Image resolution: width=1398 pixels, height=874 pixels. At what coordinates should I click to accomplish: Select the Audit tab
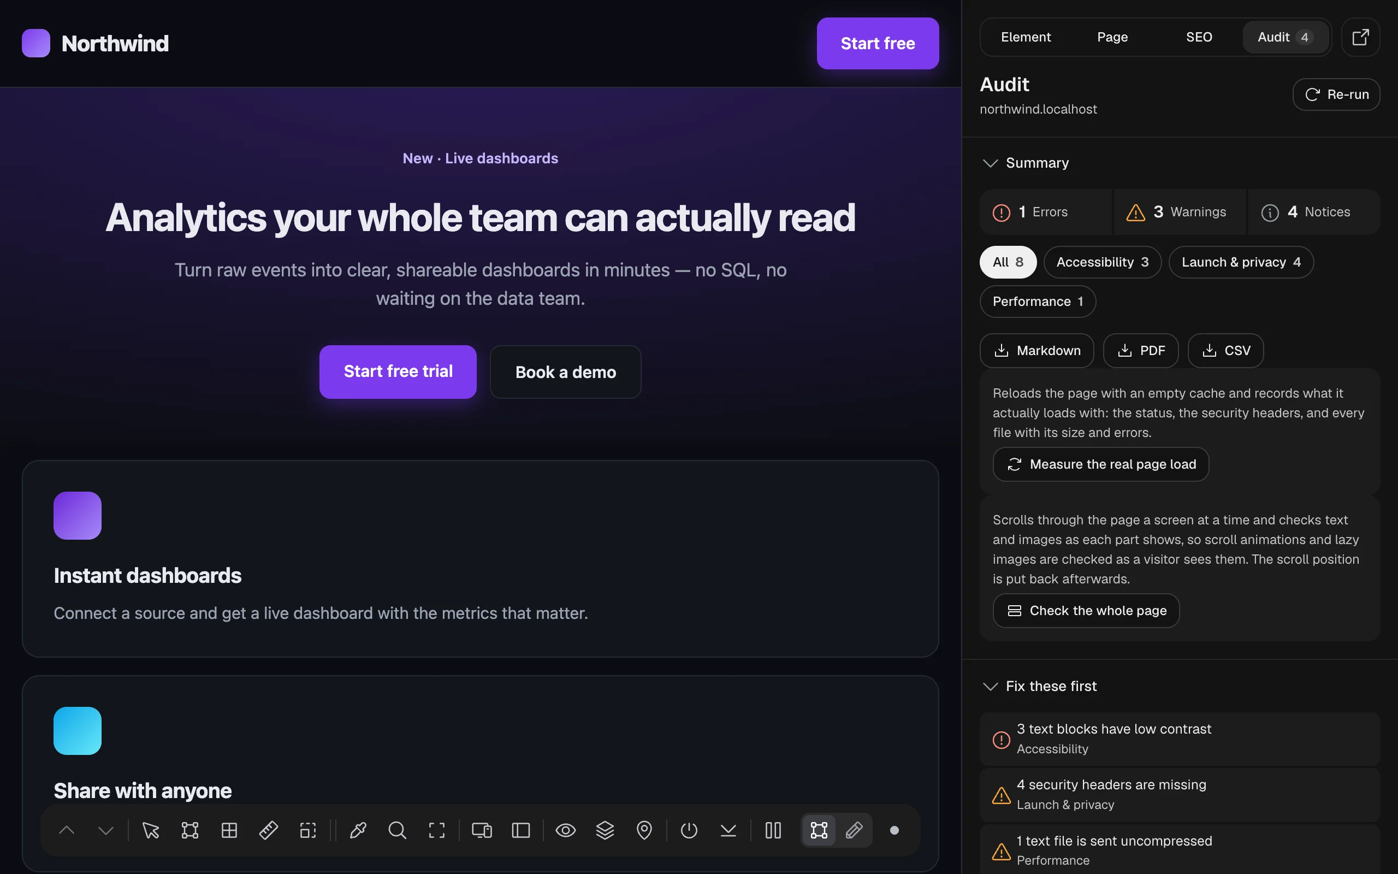[x=1286, y=37]
